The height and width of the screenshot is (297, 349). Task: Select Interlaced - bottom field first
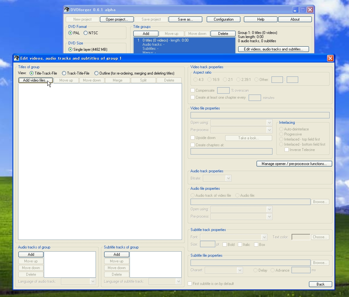281,144
